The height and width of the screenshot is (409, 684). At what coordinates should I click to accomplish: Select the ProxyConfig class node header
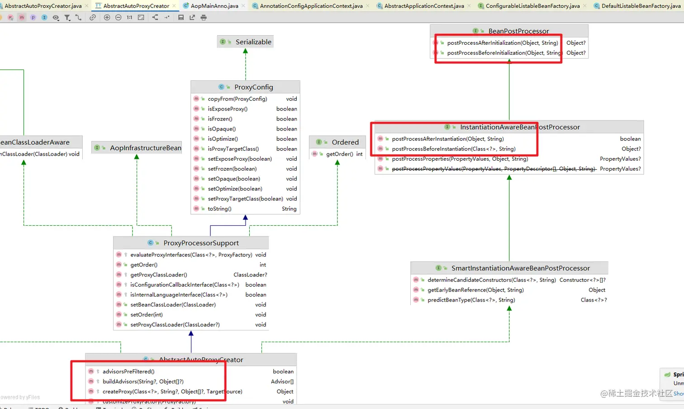(246, 87)
